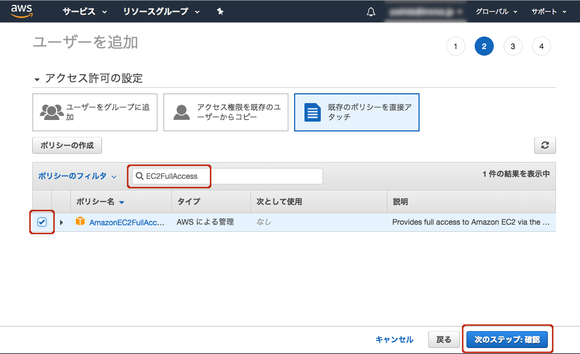Open the サポート dropdown menu
This screenshot has width=580, height=354.
[x=548, y=12]
